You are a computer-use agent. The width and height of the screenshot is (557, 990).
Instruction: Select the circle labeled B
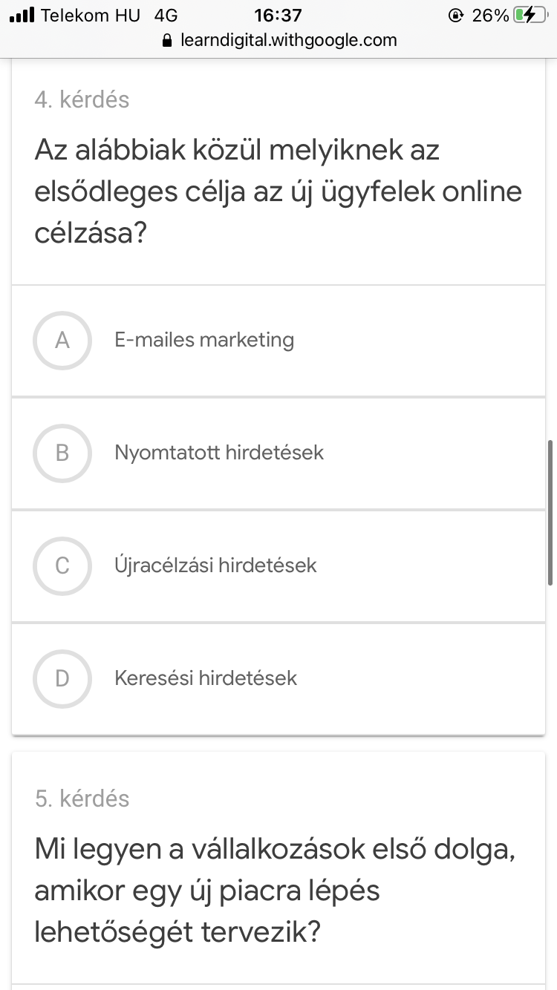(62, 453)
